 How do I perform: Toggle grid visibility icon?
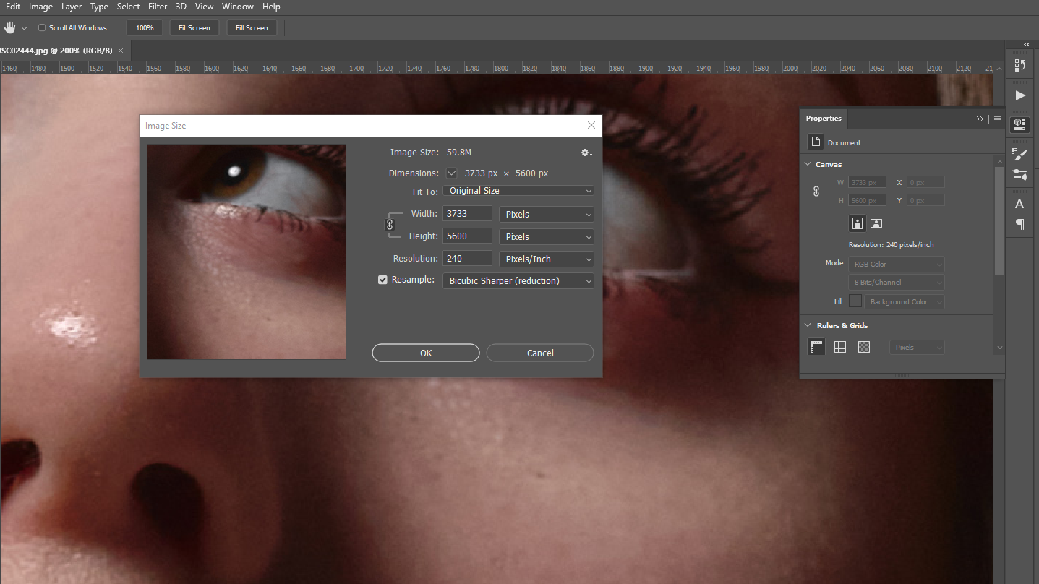click(x=840, y=347)
